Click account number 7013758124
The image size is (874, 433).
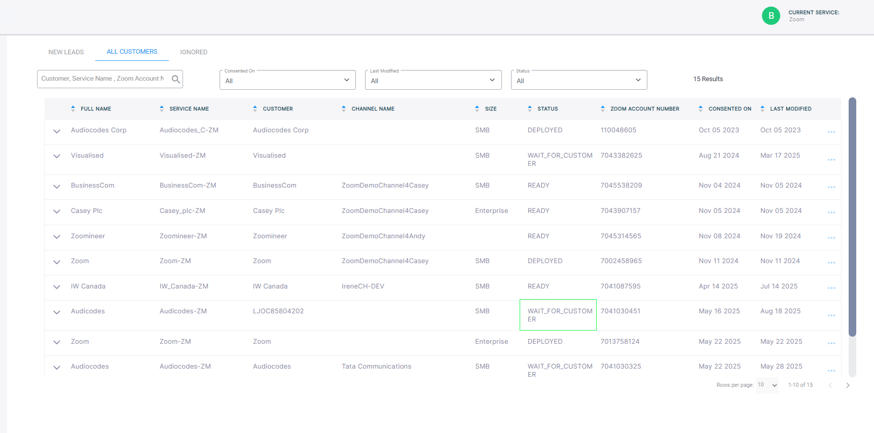coord(620,342)
